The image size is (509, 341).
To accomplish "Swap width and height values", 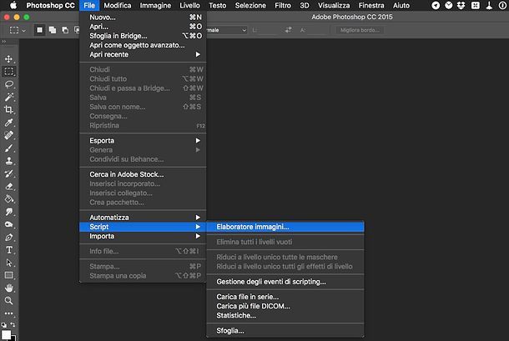I will 288,30.
